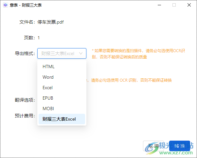The width and height of the screenshot is (197, 158).
Task: Click the 导出格式 label
Action: [25, 53]
